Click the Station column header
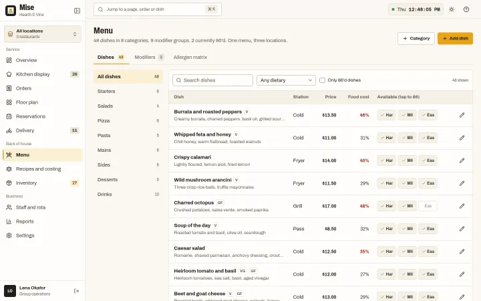Viewport: 481px width, 301px height. [x=301, y=97]
